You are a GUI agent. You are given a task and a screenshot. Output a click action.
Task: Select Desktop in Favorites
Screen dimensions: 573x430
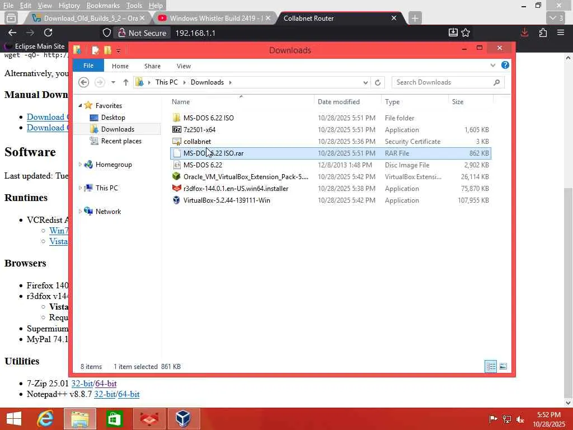point(113,118)
